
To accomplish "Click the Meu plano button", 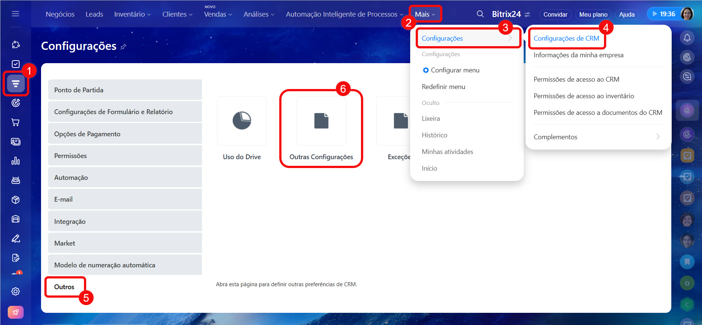I will point(593,14).
